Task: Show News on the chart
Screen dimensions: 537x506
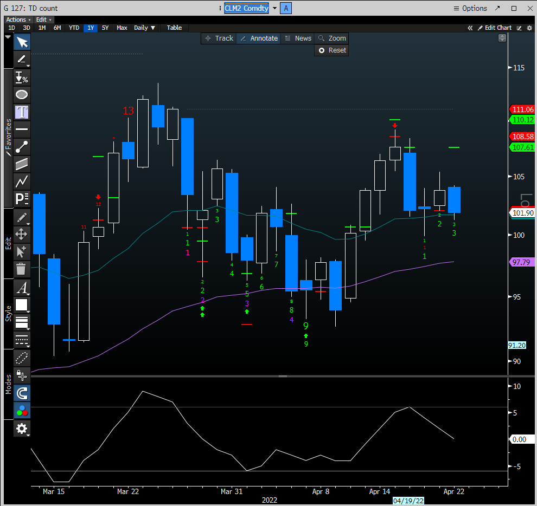Action: pyautogui.click(x=298, y=38)
